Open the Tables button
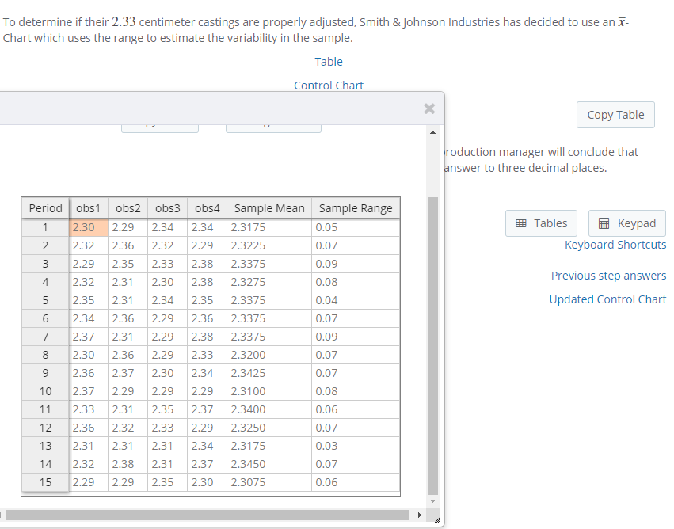Viewport: 674px width, 529px height. (x=541, y=223)
